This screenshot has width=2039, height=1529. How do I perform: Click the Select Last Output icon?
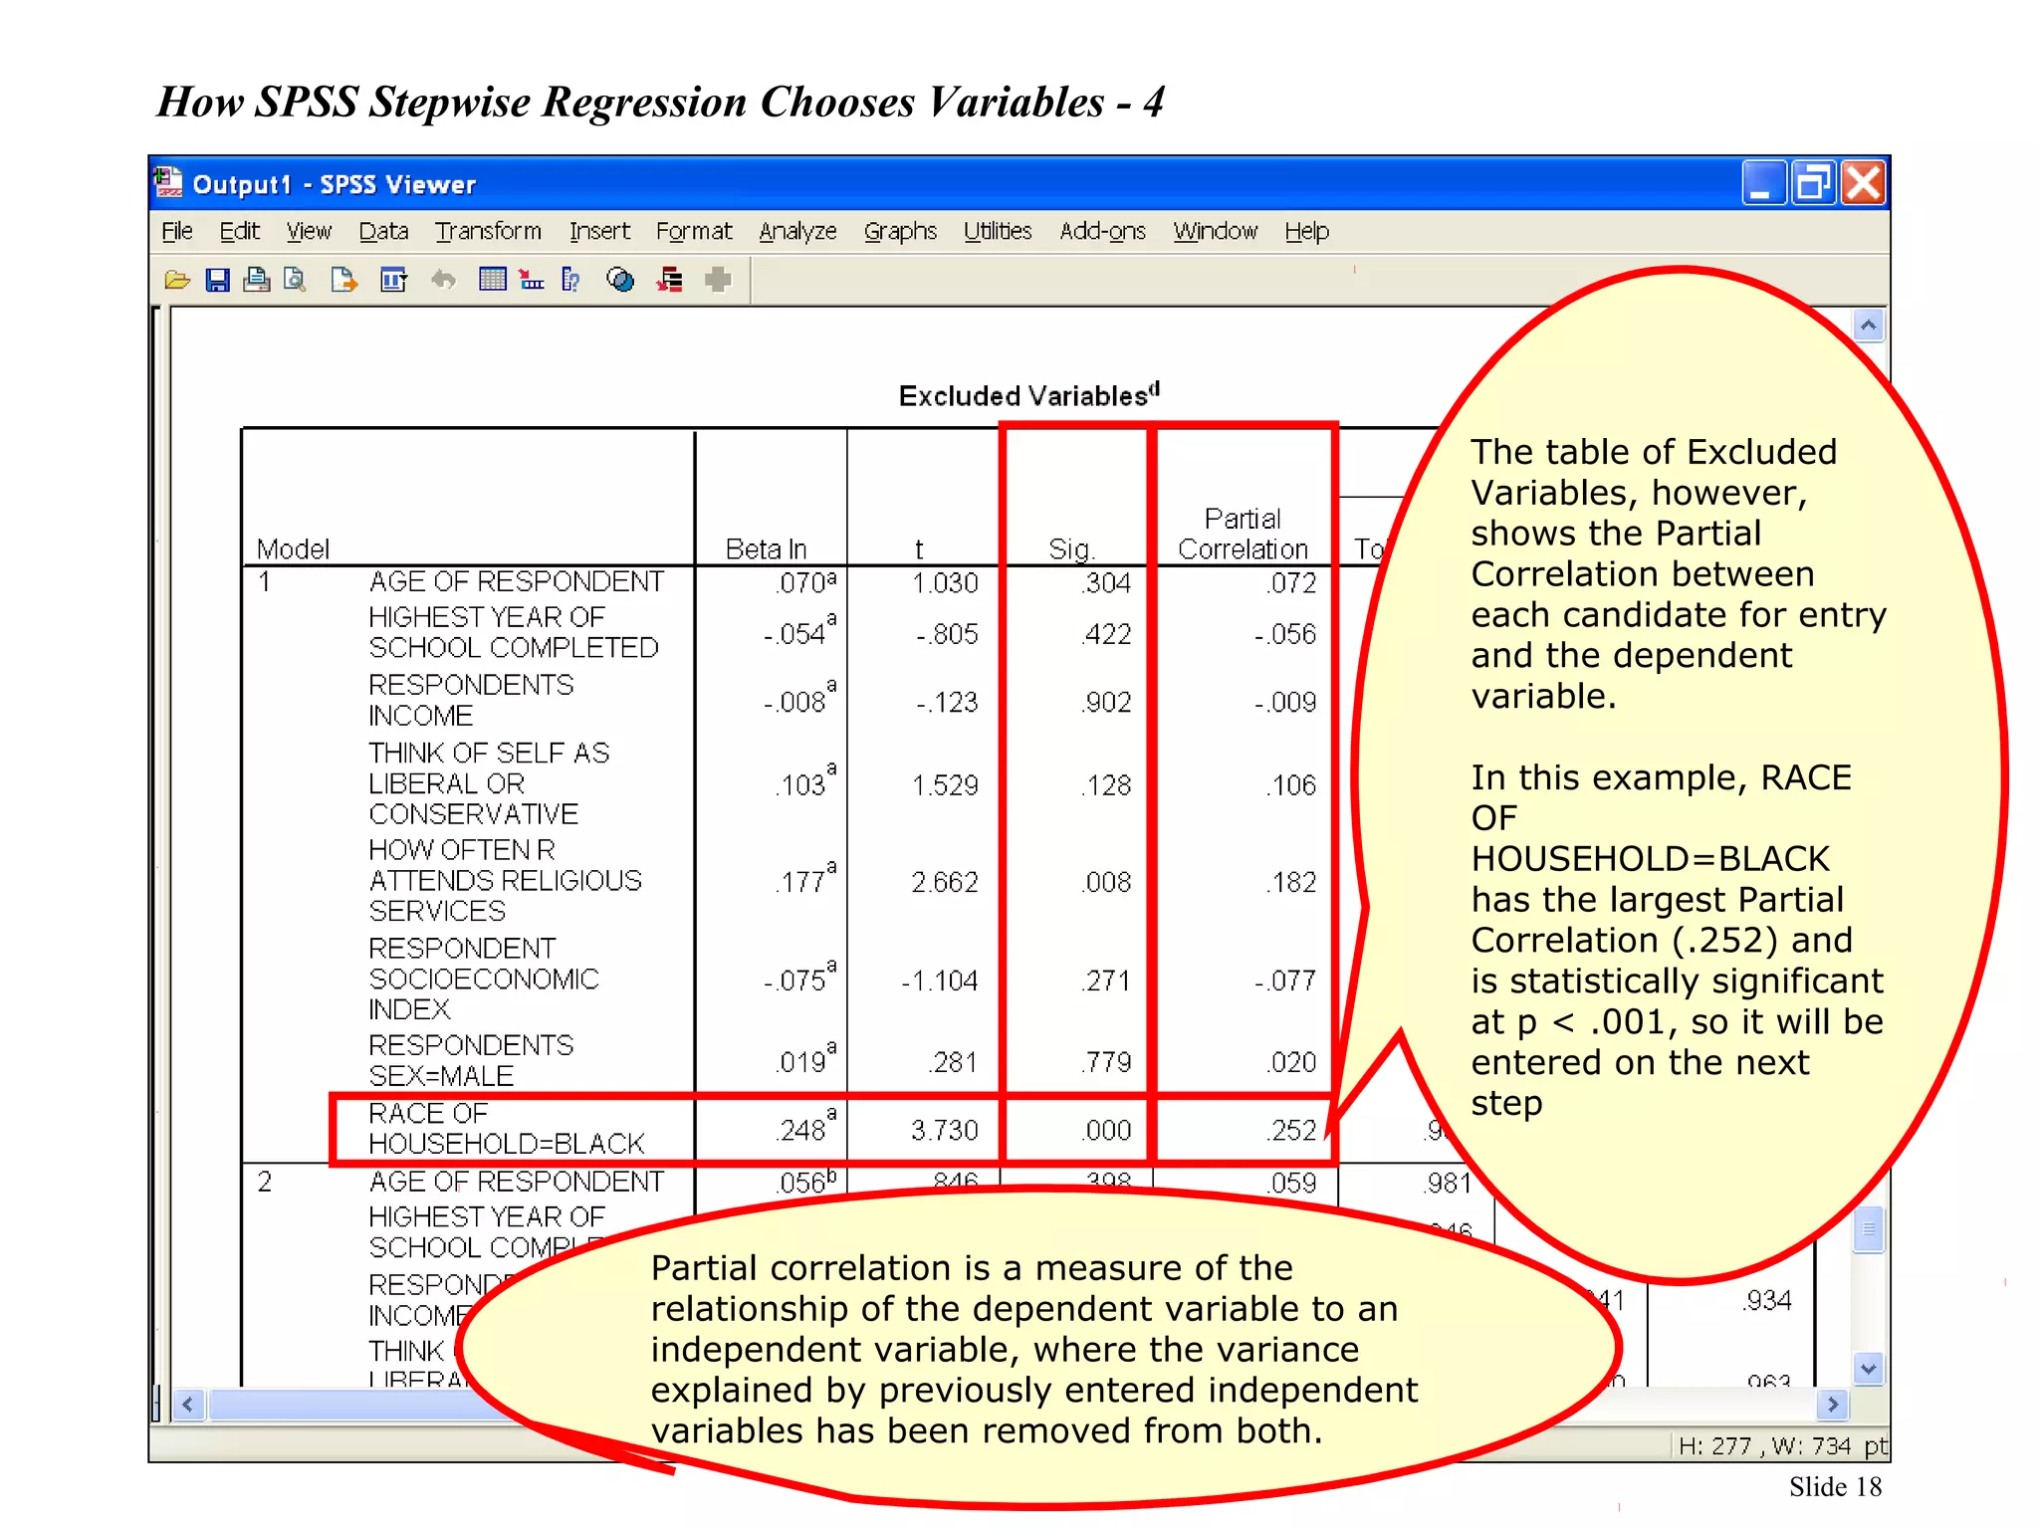pyautogui.click(x=670, y=280)
